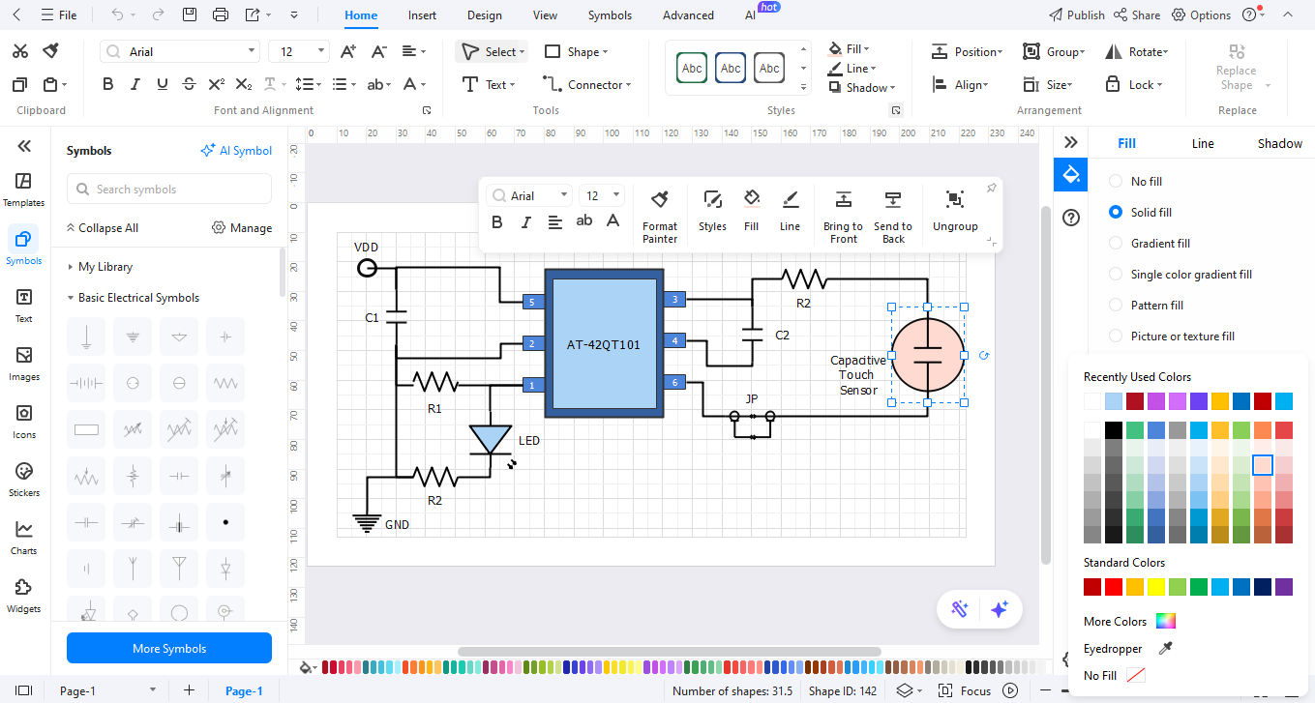This screenshot has height=703, width=1315.
Task: Click Collapse All in Symbols panel
Action: tap(102, 228)
